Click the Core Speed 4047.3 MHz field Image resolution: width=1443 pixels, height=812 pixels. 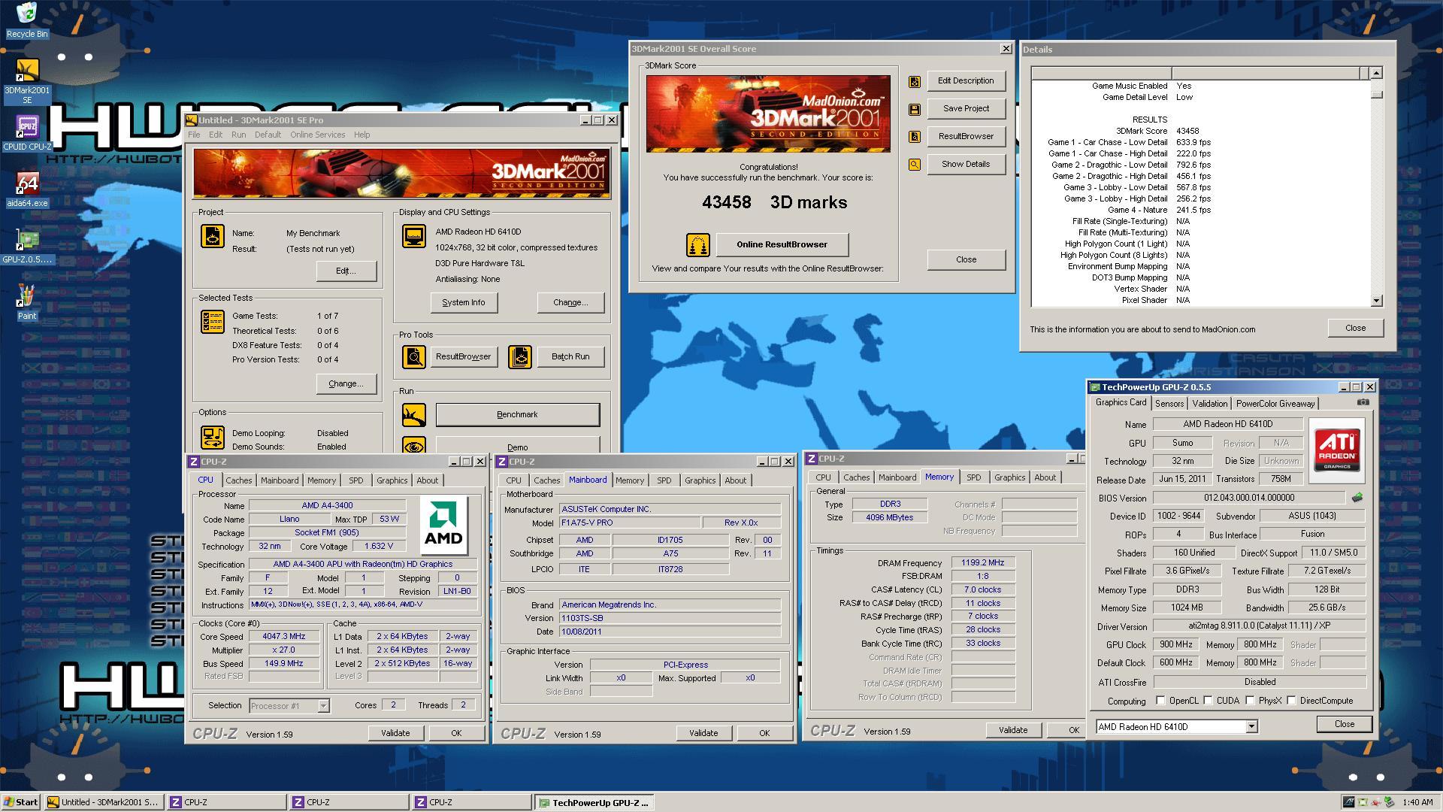(x=283, y=637)
